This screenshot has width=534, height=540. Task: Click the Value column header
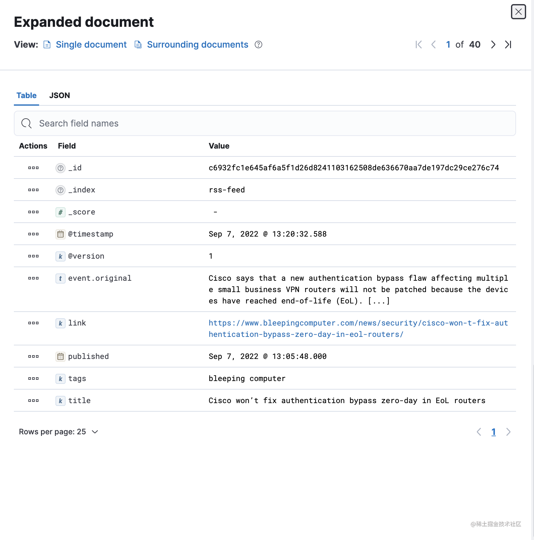(x=219, y=146)
